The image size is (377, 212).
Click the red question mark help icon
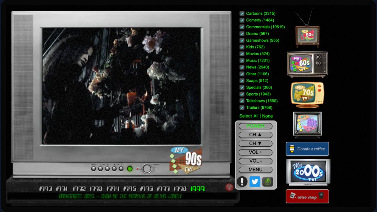[x=229, y=188]
